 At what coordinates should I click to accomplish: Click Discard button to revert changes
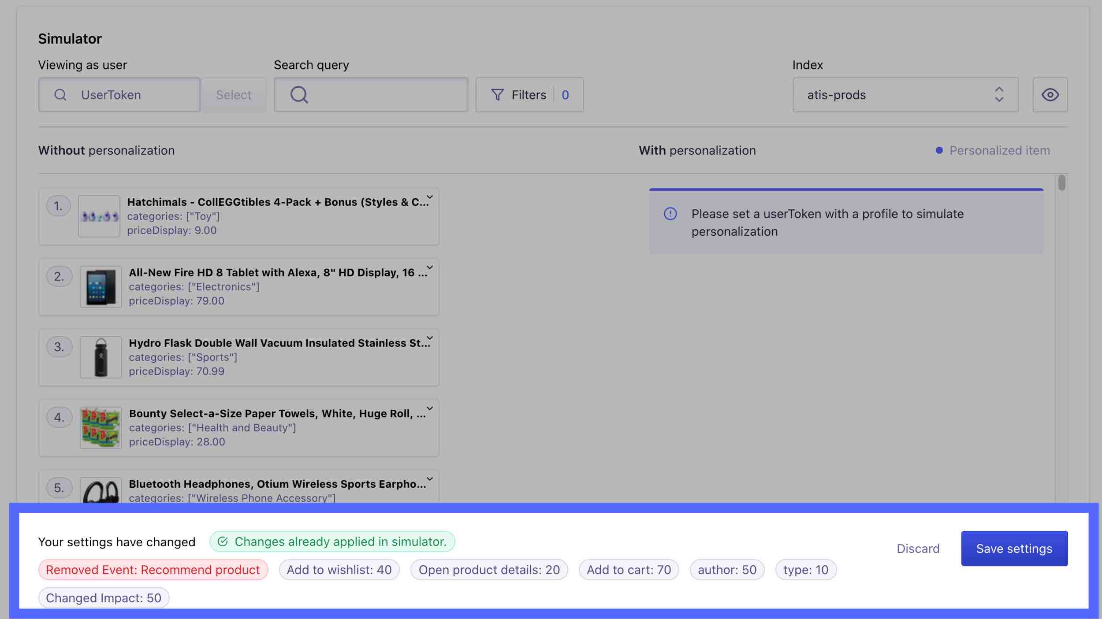[918, 549]
